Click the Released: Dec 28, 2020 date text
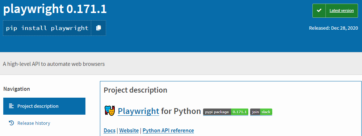The height and width of the screenshot is (136, 362). point(333,28)
